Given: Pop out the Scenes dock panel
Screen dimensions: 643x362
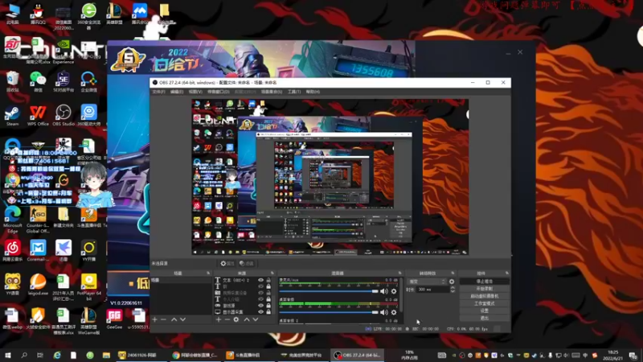Looking at the screenshot, I should click(x=208, y=273).
